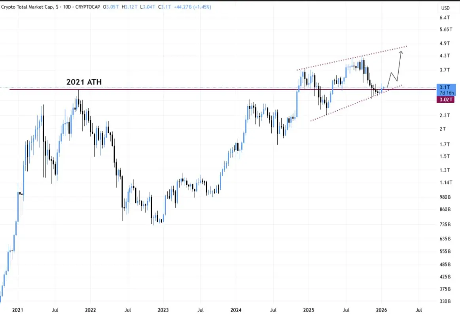Click the 330B price axis label

point(445,301)
